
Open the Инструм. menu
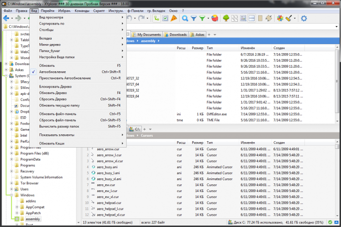coord(116,10)
